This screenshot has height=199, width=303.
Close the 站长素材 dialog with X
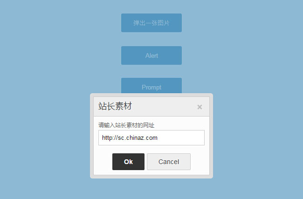[200, 107]
